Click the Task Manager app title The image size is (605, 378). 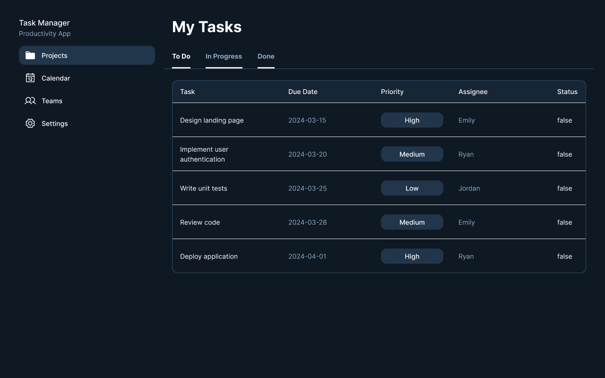pos(44,23)
